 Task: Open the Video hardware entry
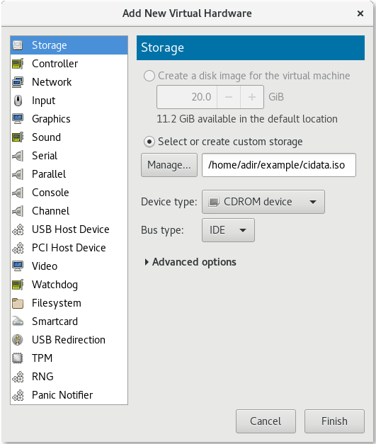click(69, 266)
